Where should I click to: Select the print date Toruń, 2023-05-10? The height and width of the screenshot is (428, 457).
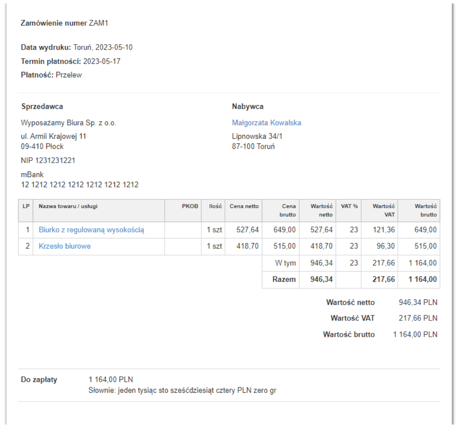coord(103,47)
